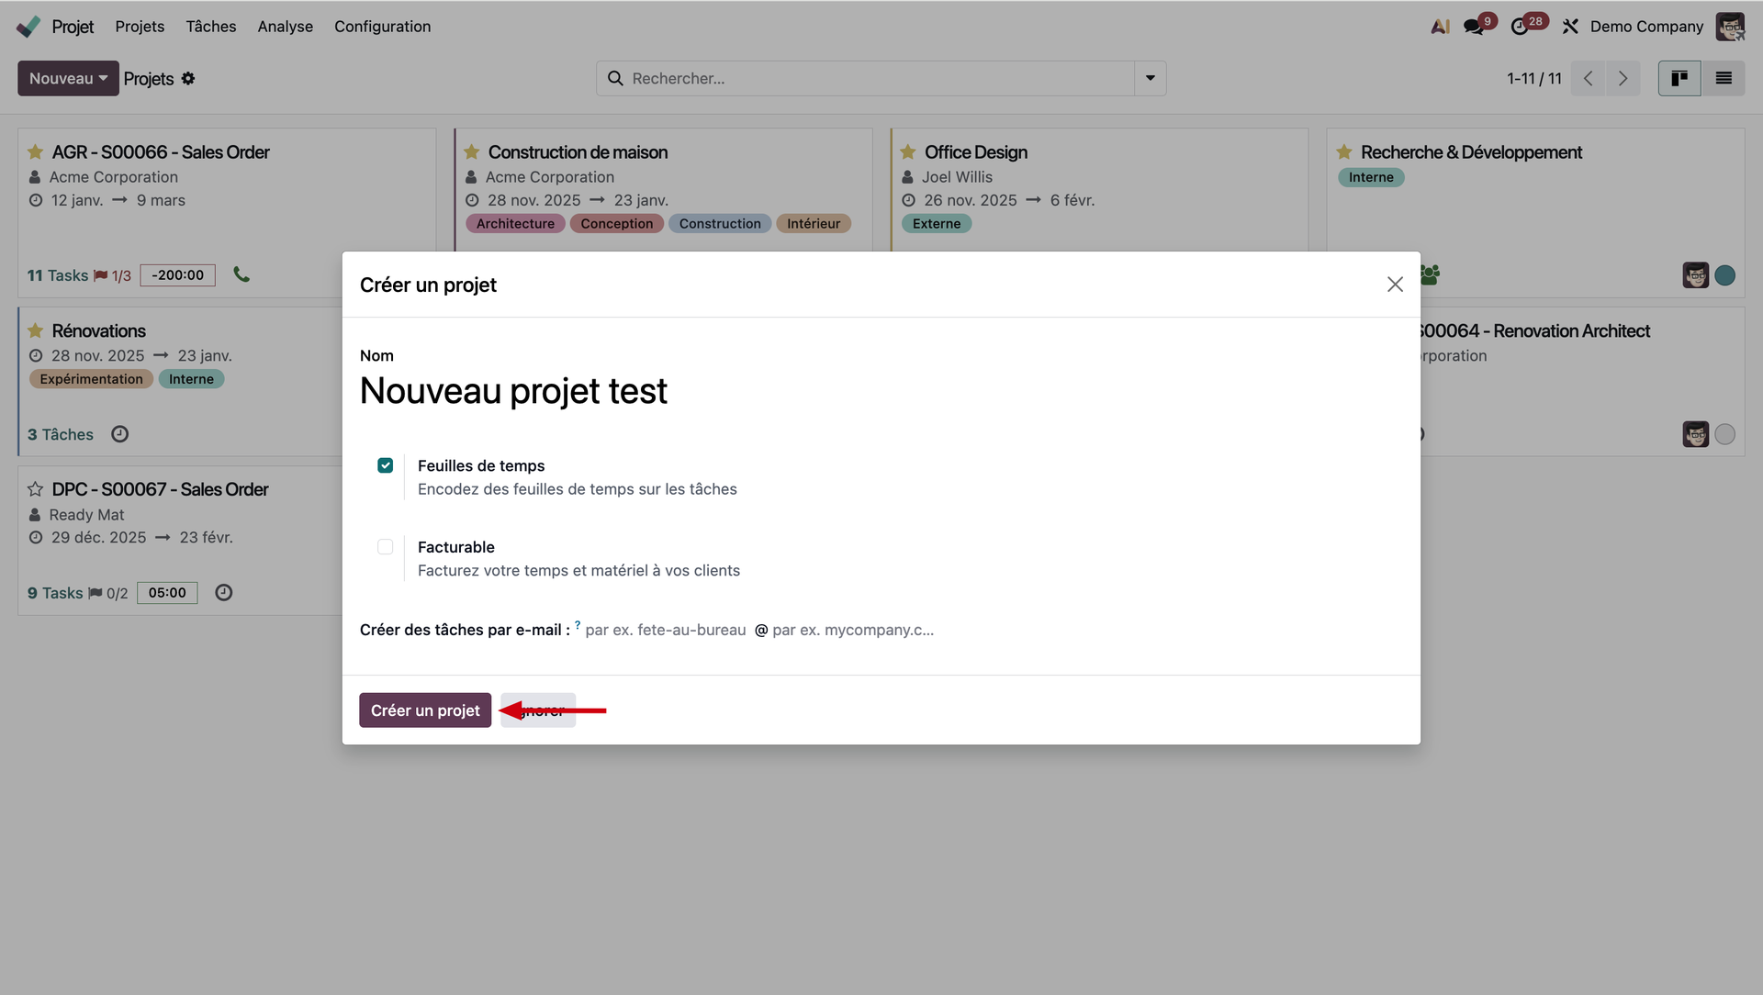Image resolution: width=1763 pixels, height=995 pixels.
Task: Click the Créer un projet button
Action: pos(425,710)
